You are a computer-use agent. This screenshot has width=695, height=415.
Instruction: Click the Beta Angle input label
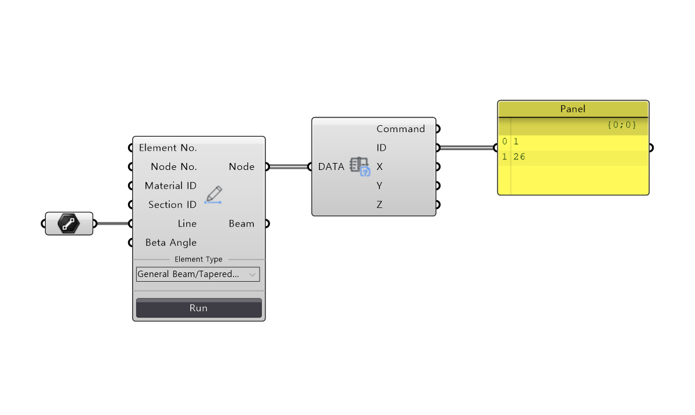tap(171, 243)
